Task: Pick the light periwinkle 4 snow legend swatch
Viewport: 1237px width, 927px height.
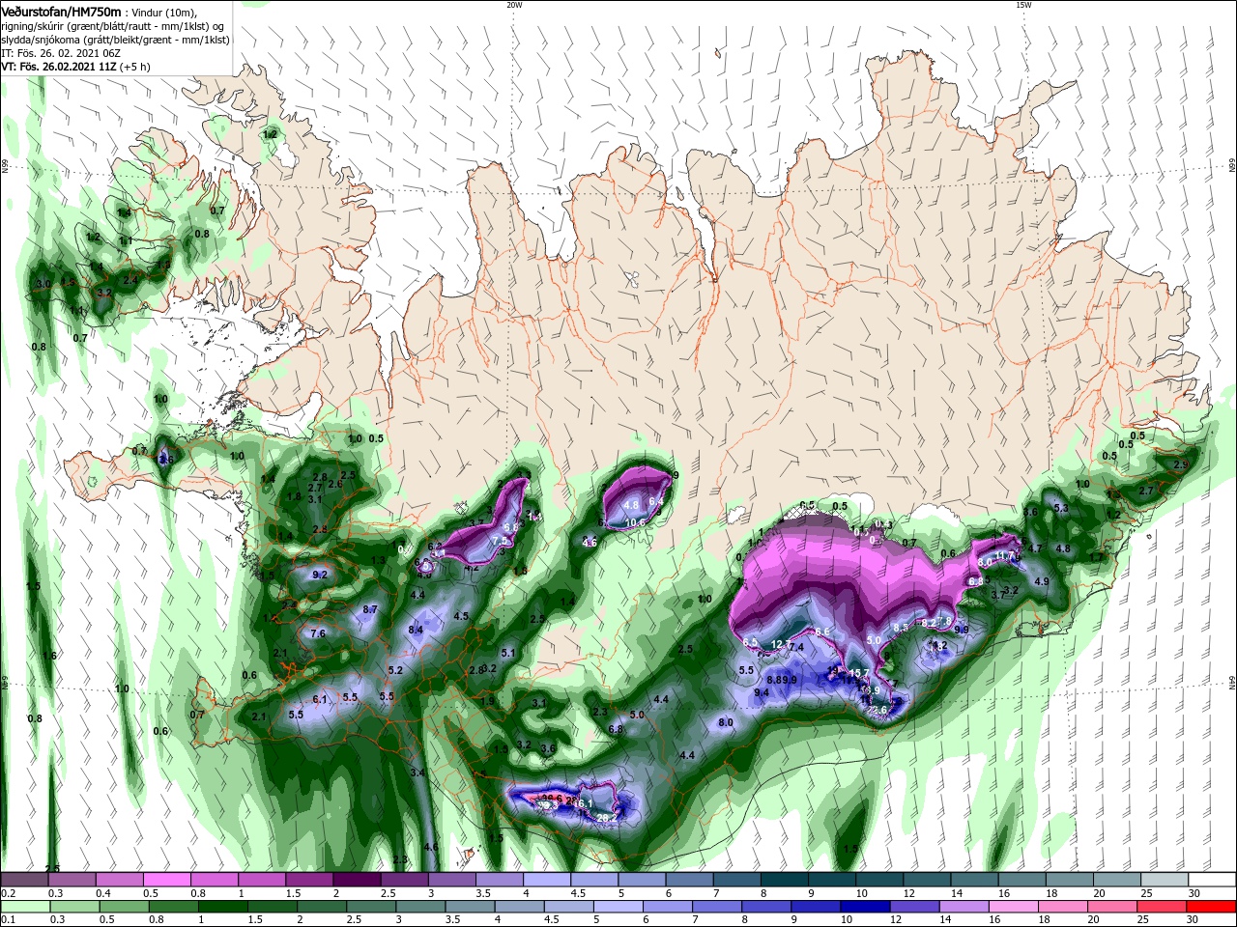Action: (x=547, y=880)
